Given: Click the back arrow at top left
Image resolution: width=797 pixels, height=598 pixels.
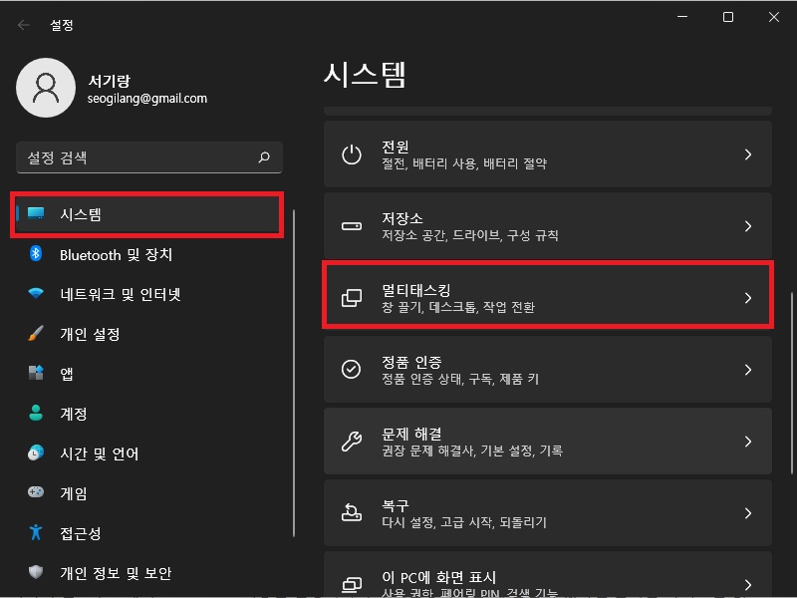Looking at the screenshot, I should click(x=23, y=24).
